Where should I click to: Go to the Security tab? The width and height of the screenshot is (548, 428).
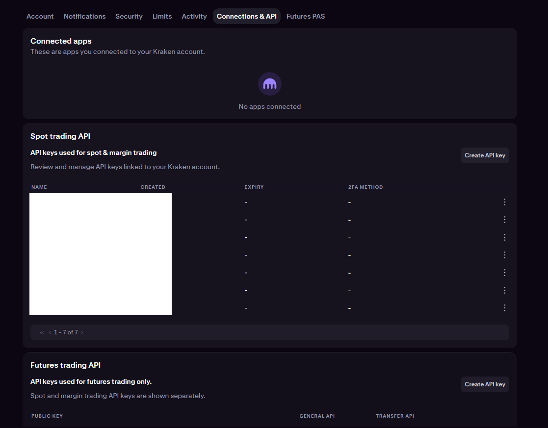tap(129, 16)
